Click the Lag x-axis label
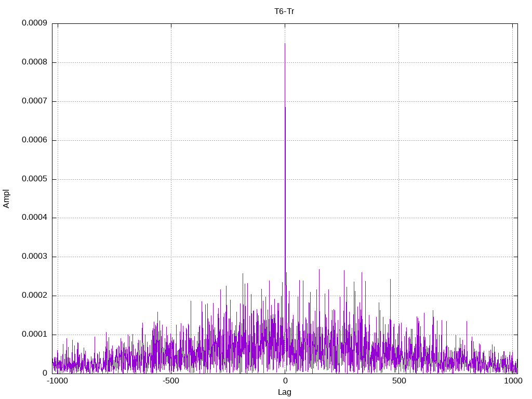Screen dimensions: 532x399 284,392
